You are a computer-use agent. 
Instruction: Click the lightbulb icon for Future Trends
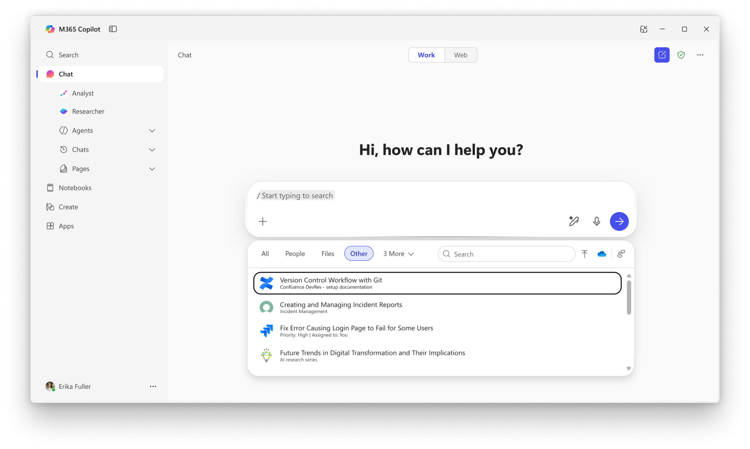click(x=266, y=355)
